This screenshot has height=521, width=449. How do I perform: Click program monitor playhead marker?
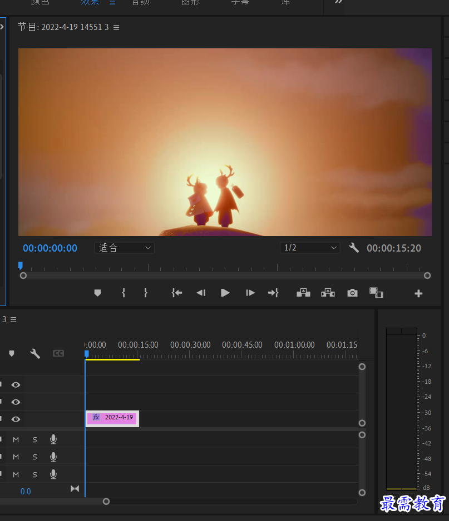(x=20, y=265)
